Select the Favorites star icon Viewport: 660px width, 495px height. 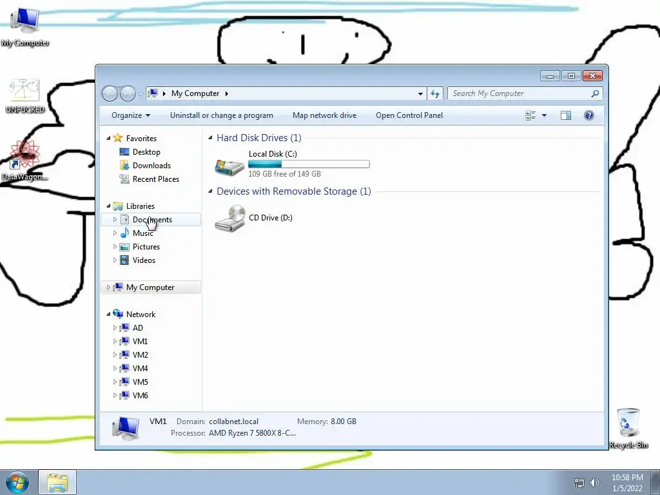pyautogui.click(x=118, y=138)
